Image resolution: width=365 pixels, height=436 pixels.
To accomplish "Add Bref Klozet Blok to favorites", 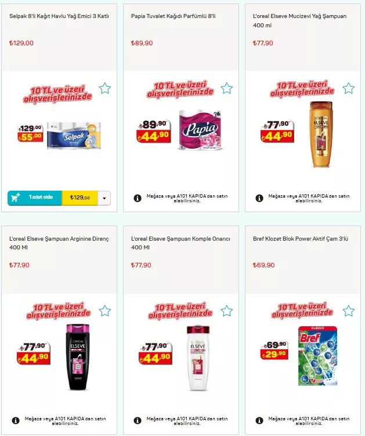I will (x=349, y=311).
